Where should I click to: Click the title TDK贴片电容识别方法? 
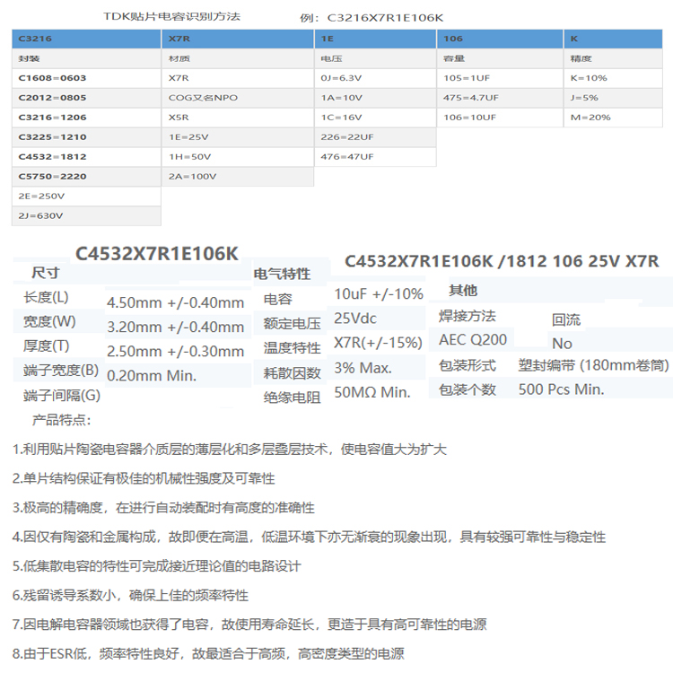pyautogui.click(x=171, y=17)
